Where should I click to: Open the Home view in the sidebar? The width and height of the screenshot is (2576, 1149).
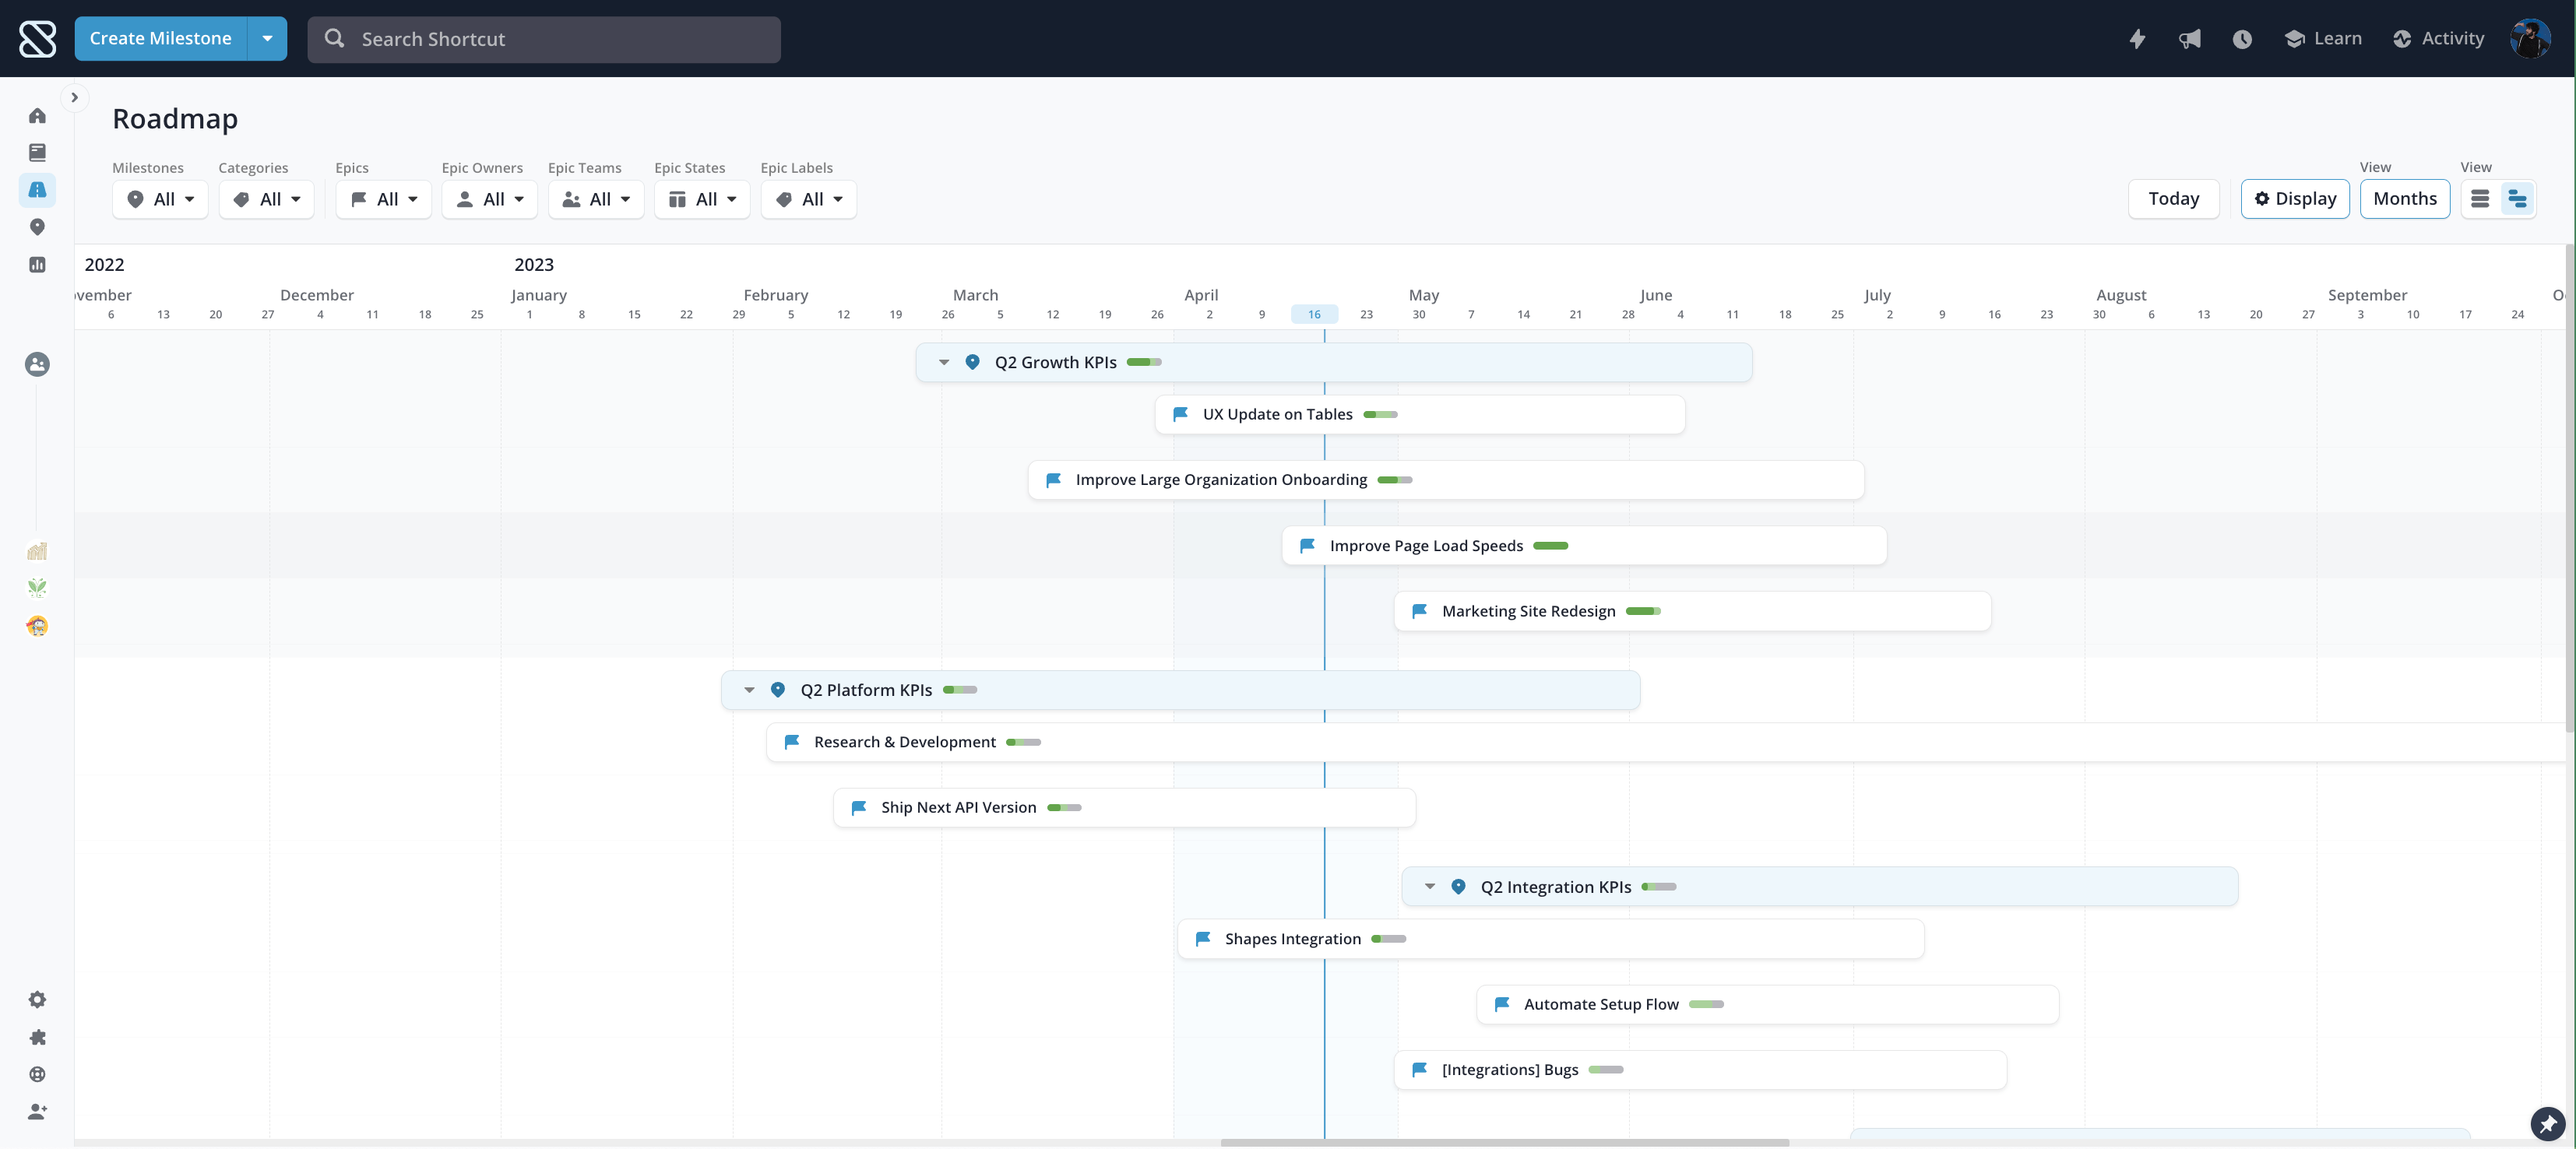(x=37, y=116)
